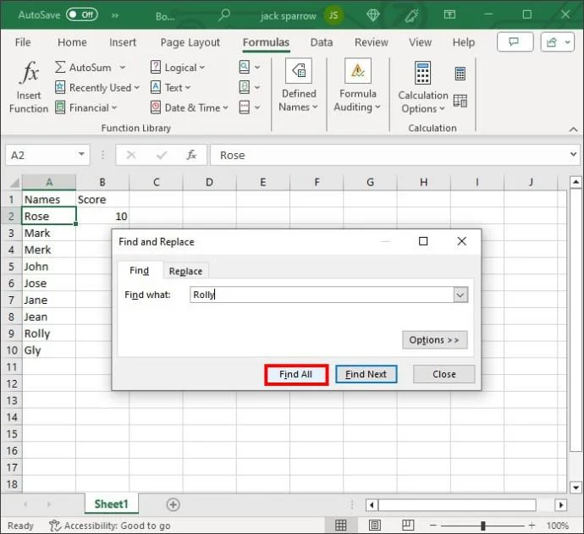The image size is (584, 534).
Task: Open the Data ribbon tab
Action: tap(322, 42)
